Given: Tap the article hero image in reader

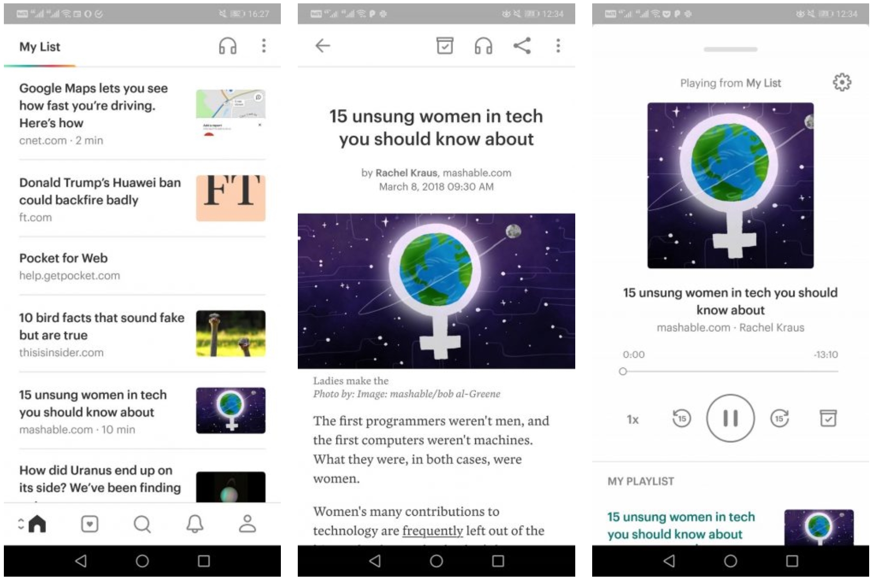Looking at the screenshot, I should coord(436,291).
